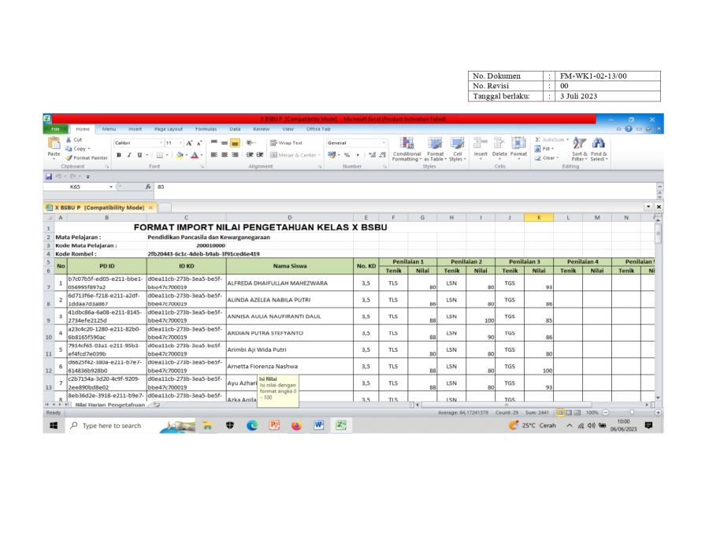Viewport: 709px width, 547px height.
Task: Click the Delete cells icon
Action: [x=499, y=144]
